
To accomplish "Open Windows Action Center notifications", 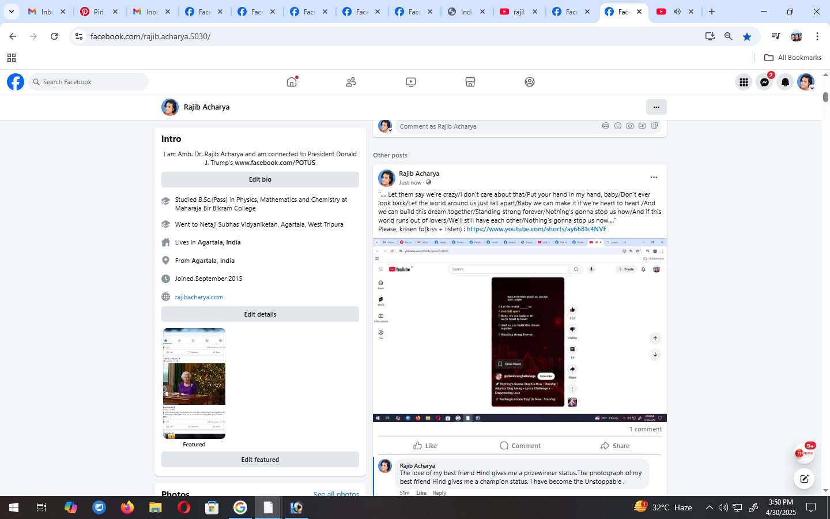I will point(811,507).
